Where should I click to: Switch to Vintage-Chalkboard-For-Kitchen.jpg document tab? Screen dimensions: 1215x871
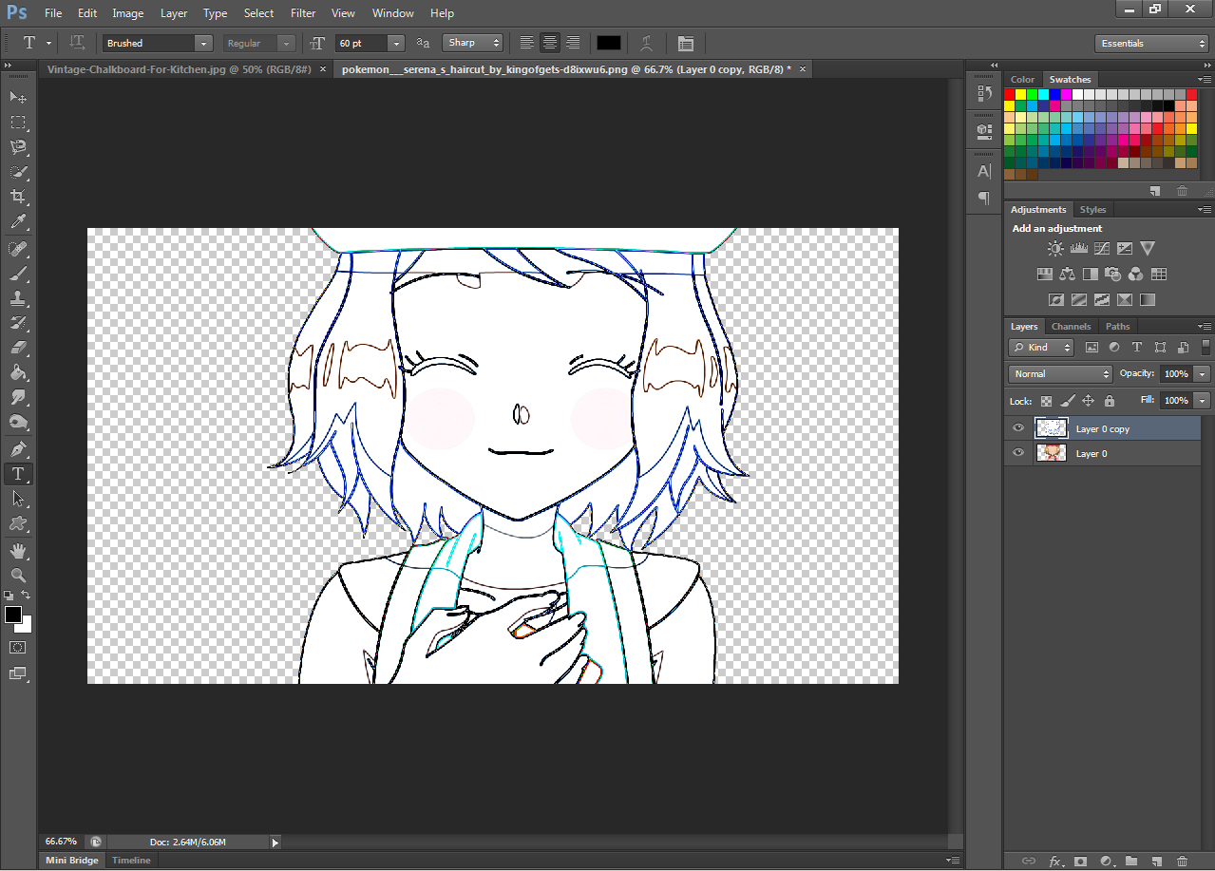[x=179, y=69]
